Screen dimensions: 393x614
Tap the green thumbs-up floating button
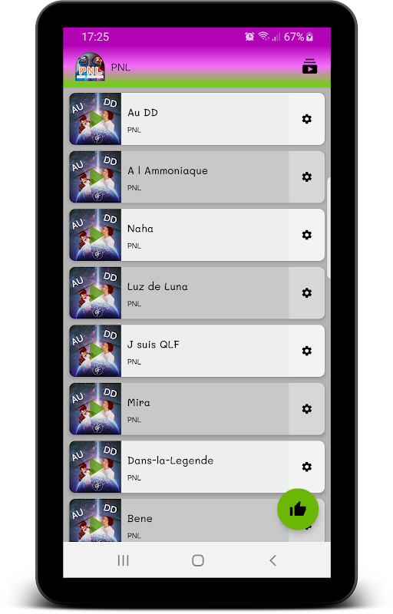(x=298, y=509)
